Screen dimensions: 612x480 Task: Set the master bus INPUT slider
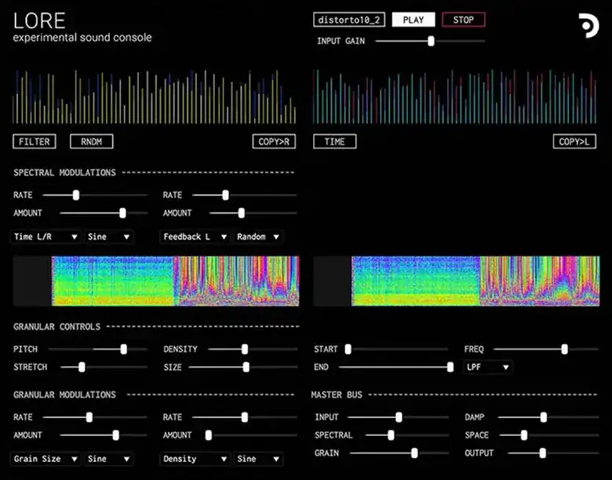coord(398,417)
